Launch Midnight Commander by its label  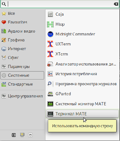click(x=75, y=34)
